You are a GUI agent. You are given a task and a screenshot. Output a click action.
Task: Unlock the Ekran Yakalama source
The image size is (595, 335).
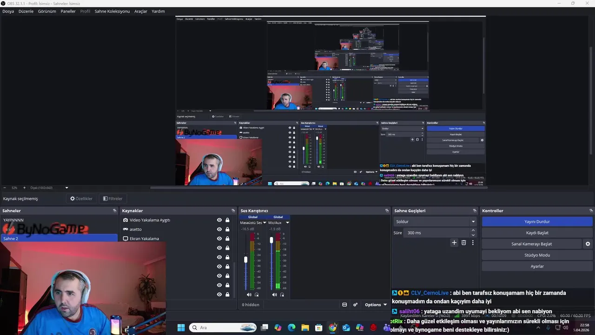[x=227, y=239]
